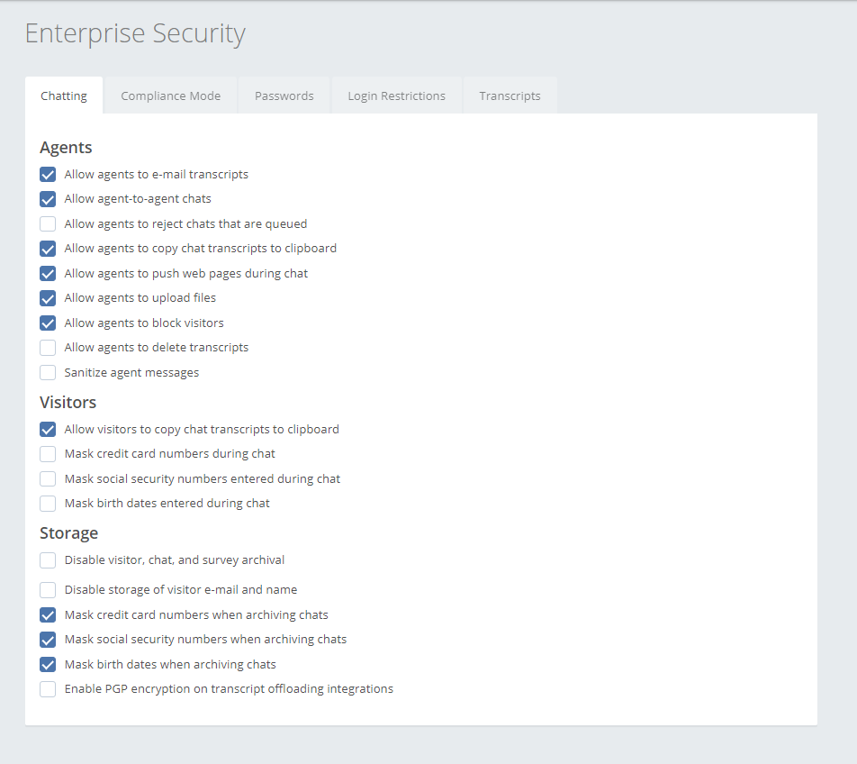Enable Disable visitor, chat, and survey archival
857x764 pixels.
click(x=48, y=560)
